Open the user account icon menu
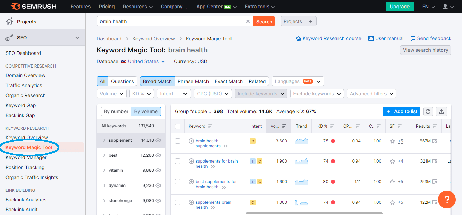Screen dimensions: 462x215 448,7
